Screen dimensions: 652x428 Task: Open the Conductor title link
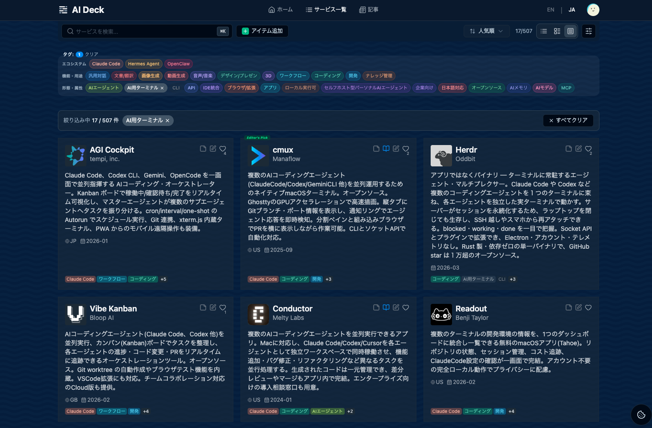293,309
